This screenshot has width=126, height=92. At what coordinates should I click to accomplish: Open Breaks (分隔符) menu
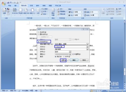(45, 9)
